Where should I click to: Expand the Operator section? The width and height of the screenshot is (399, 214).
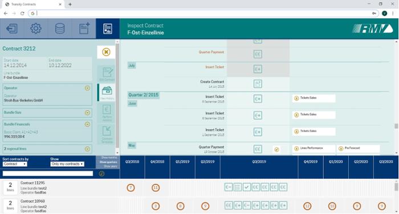pos(87,88)
